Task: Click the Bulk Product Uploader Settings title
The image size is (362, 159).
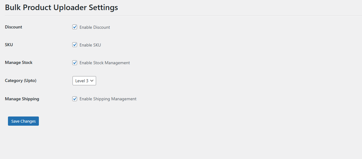Action: pos(62,8)
